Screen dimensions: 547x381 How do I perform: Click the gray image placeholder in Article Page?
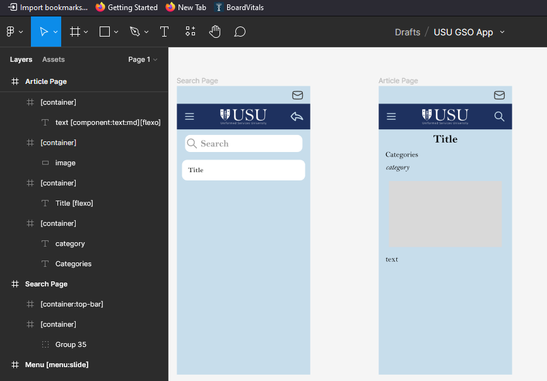pos(445,214)
